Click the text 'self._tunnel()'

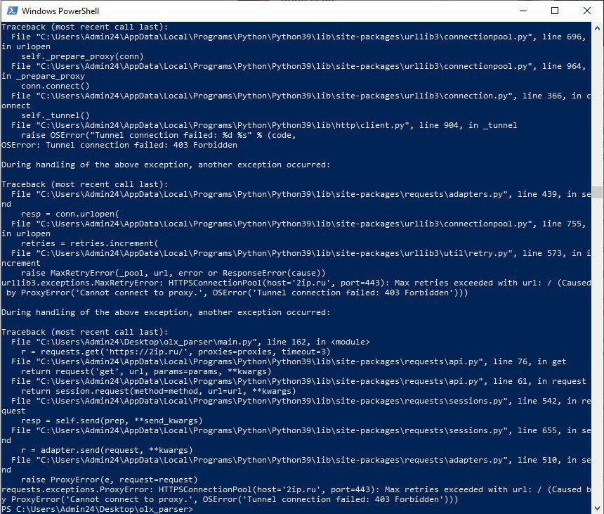55,115
